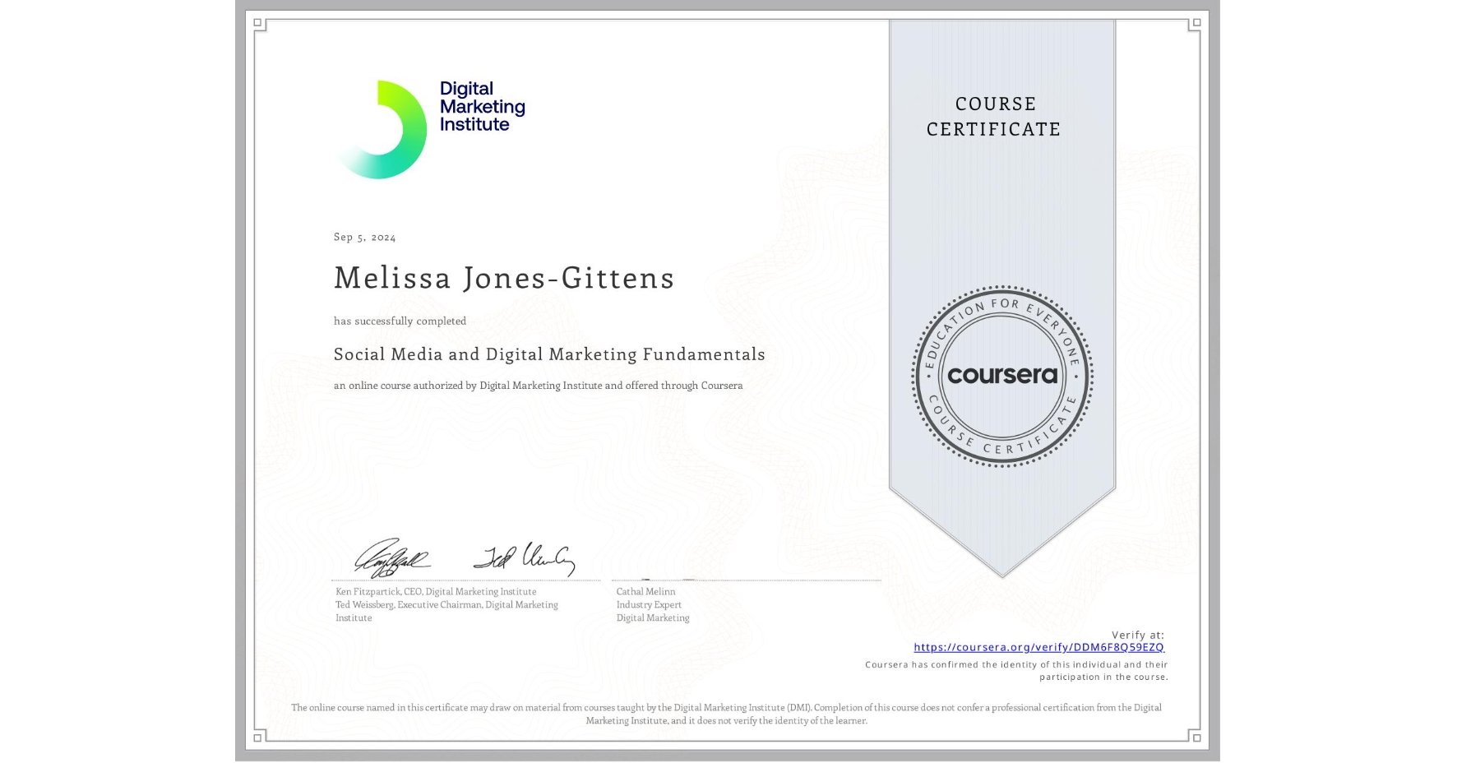Screen dimensions: 1457x763
Task: Click the 'Digital Marketing Institute' logo wordmark
Action: [482, 107]
